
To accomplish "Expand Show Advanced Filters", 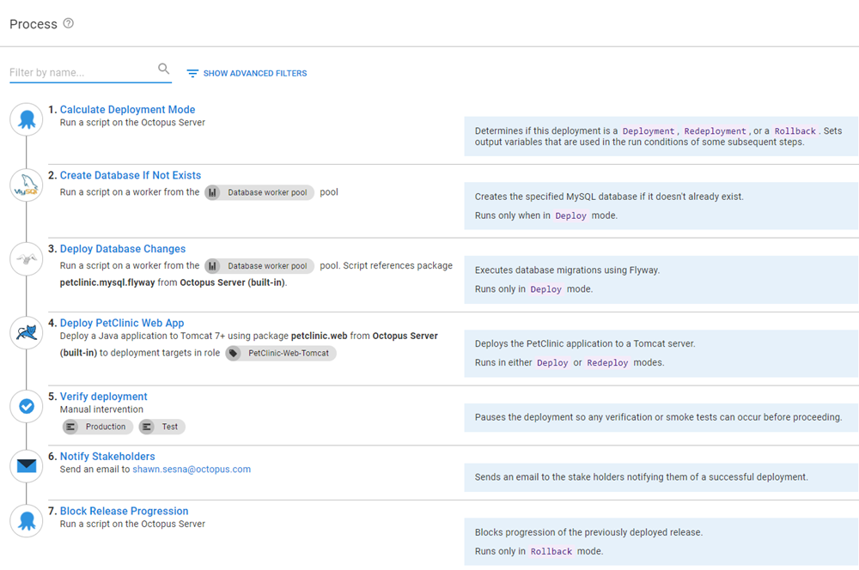I will click(247, 74).
